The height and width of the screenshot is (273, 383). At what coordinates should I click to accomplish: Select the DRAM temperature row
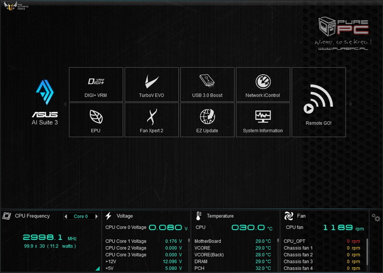point(233,262)
